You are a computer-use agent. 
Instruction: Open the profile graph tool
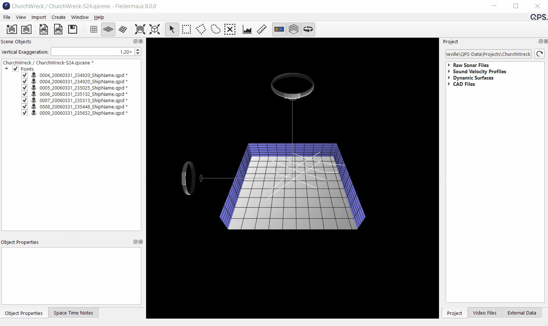247,29
